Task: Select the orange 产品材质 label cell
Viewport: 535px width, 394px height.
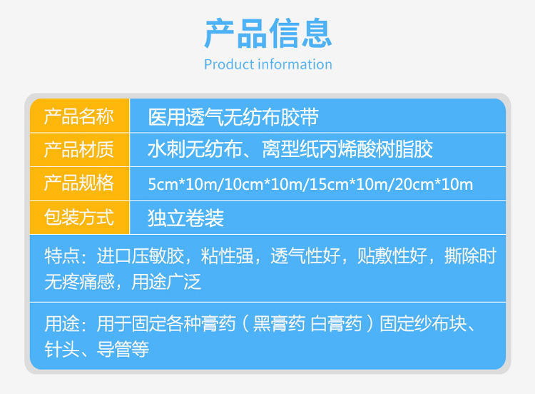Action: (78, 149)
